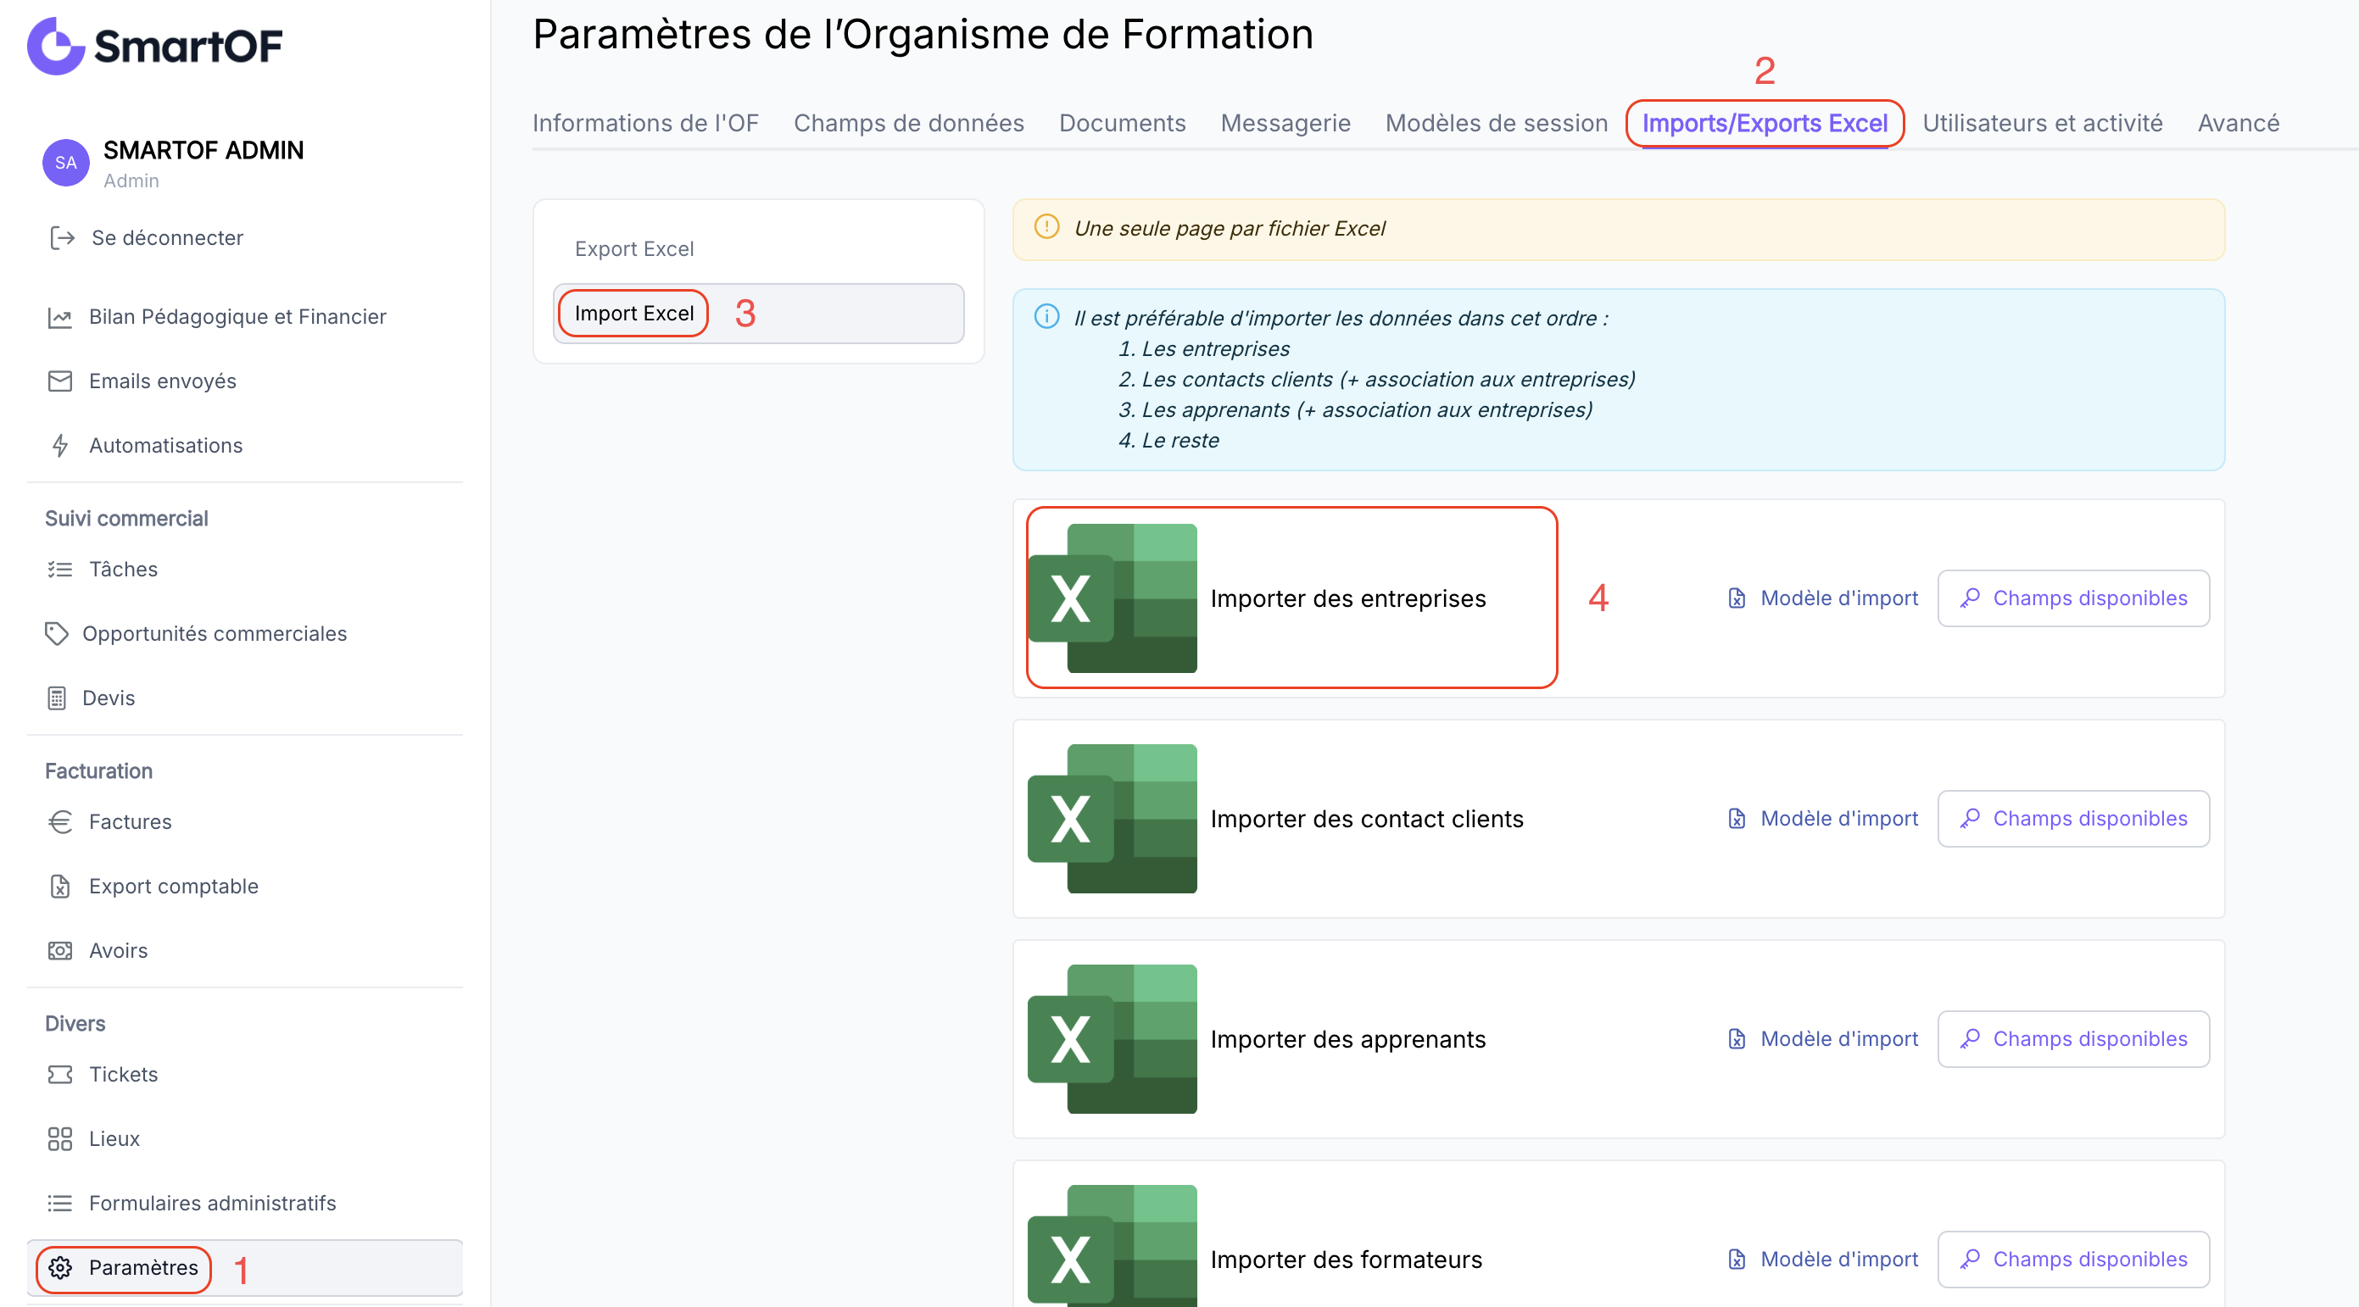Open Modèles de session tab
Screen dimensions: 2359x1307
tap(1496, 123)
